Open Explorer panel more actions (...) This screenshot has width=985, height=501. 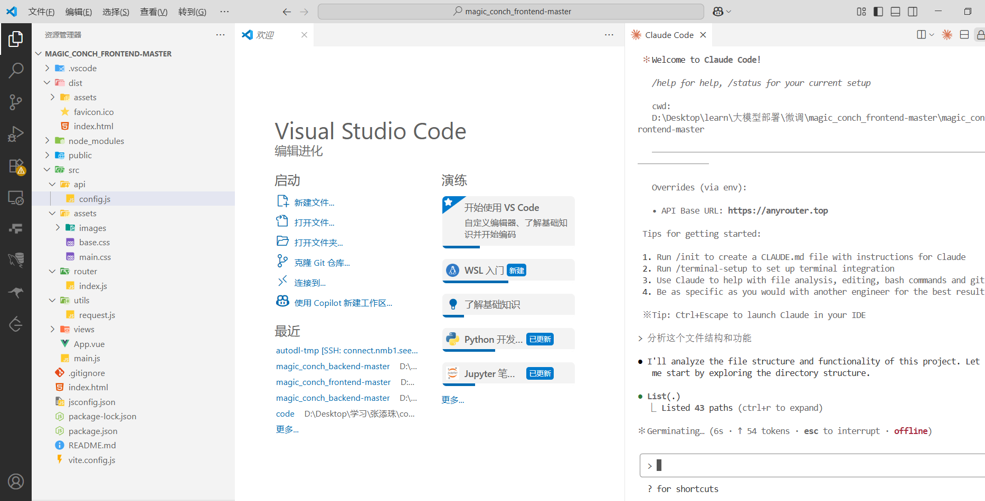[220, 35]
